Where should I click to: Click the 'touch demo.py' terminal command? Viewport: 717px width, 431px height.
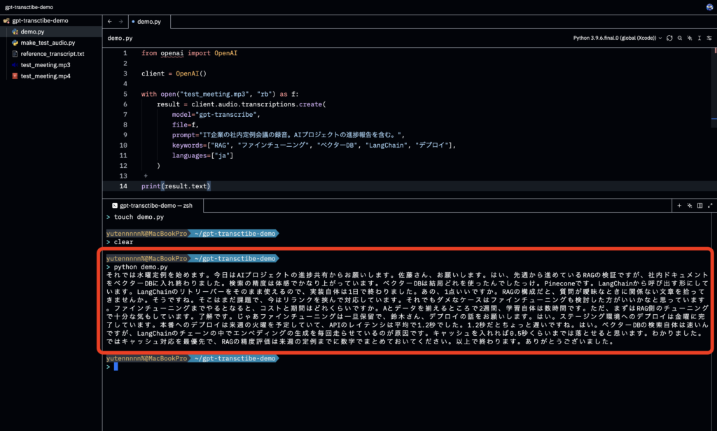[x=139, y=217]
